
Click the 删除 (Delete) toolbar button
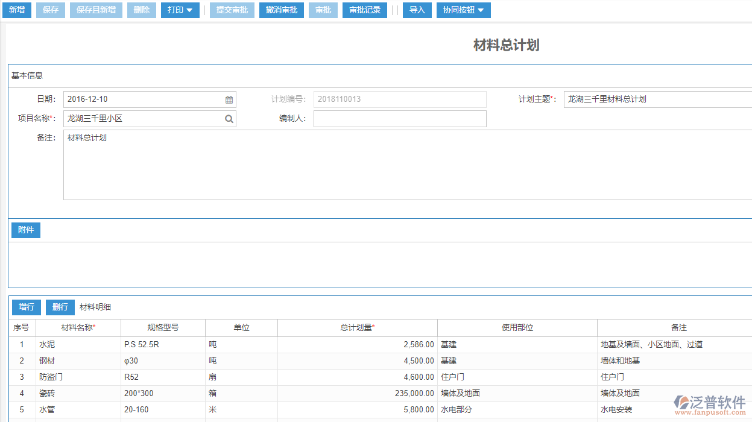(141, 10)
